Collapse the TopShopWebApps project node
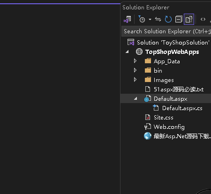 [127, 52]
